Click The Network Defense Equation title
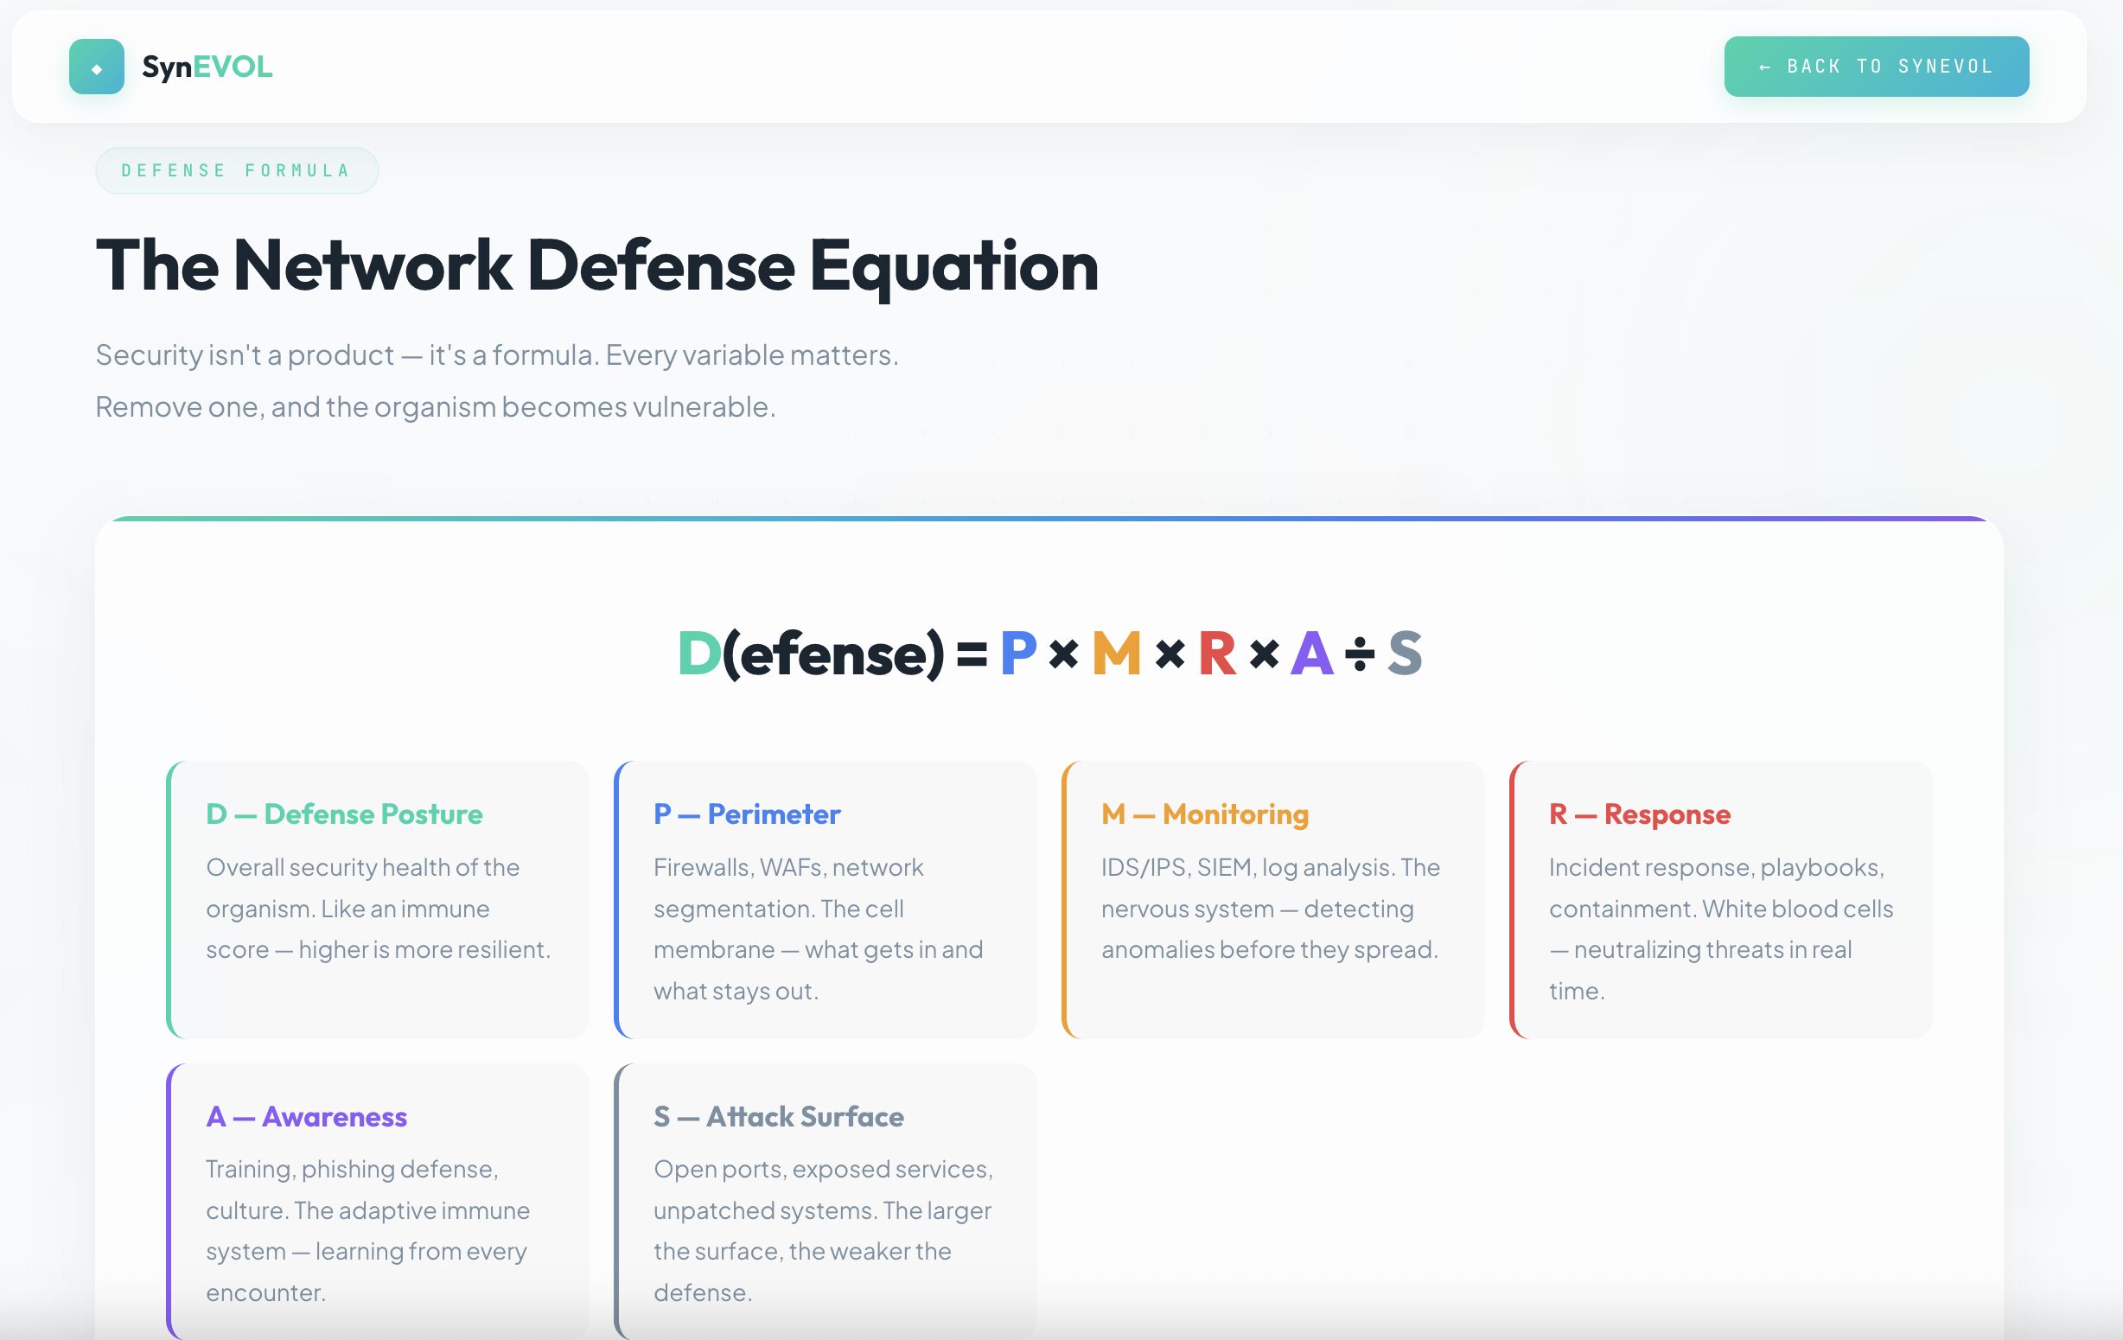This screenshot has width=2123, height=1340. 596,266
